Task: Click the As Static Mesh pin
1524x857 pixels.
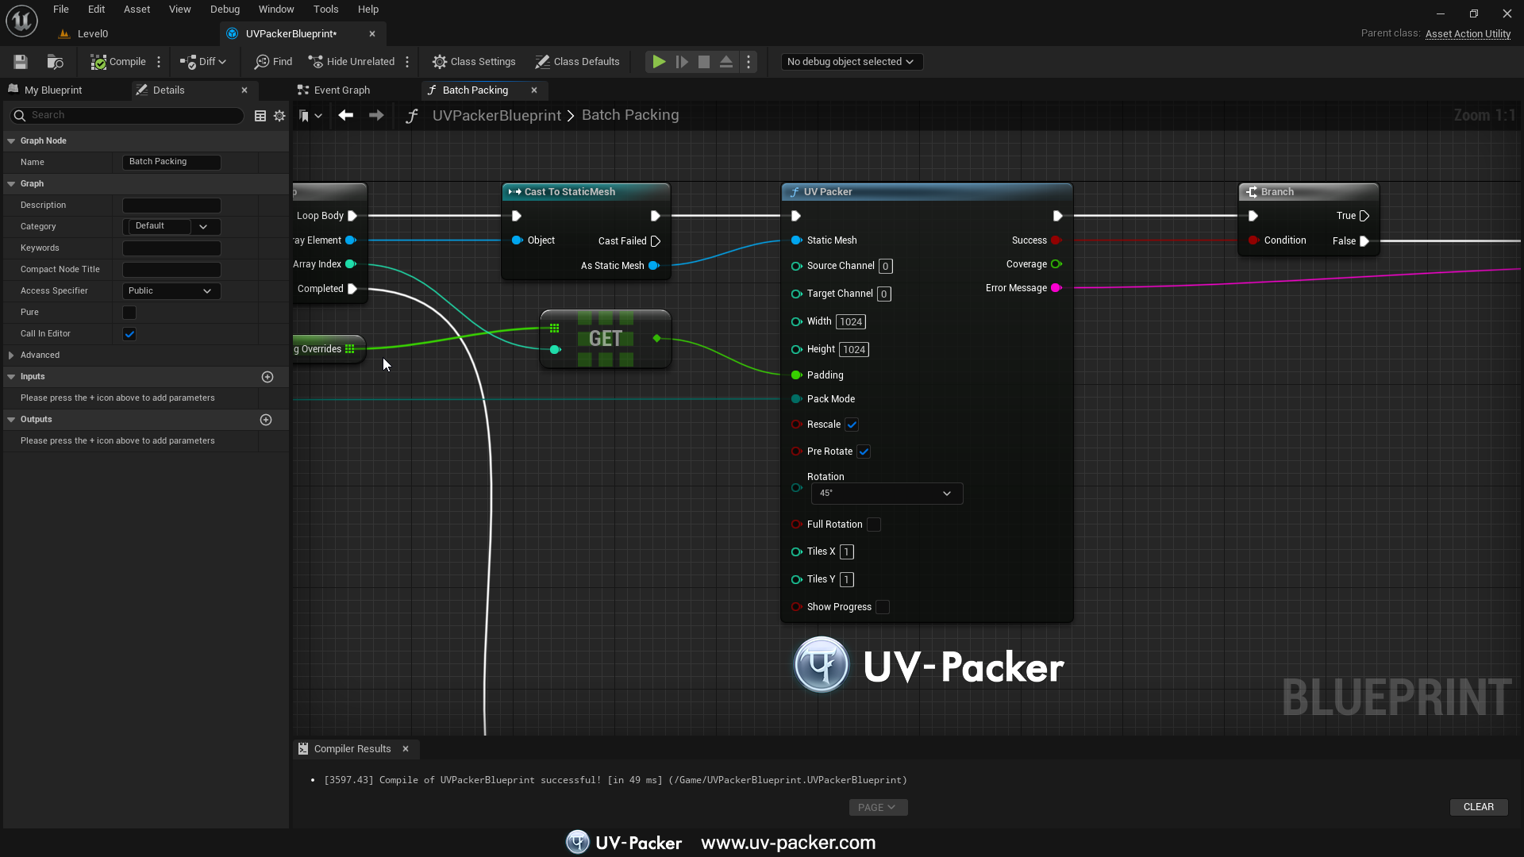Action: pos(653,266)
